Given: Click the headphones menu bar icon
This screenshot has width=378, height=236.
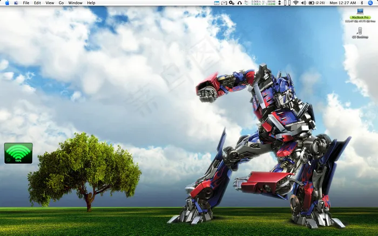Looking at the screenshot, I should pyautogui.click(x=240, y=3).
